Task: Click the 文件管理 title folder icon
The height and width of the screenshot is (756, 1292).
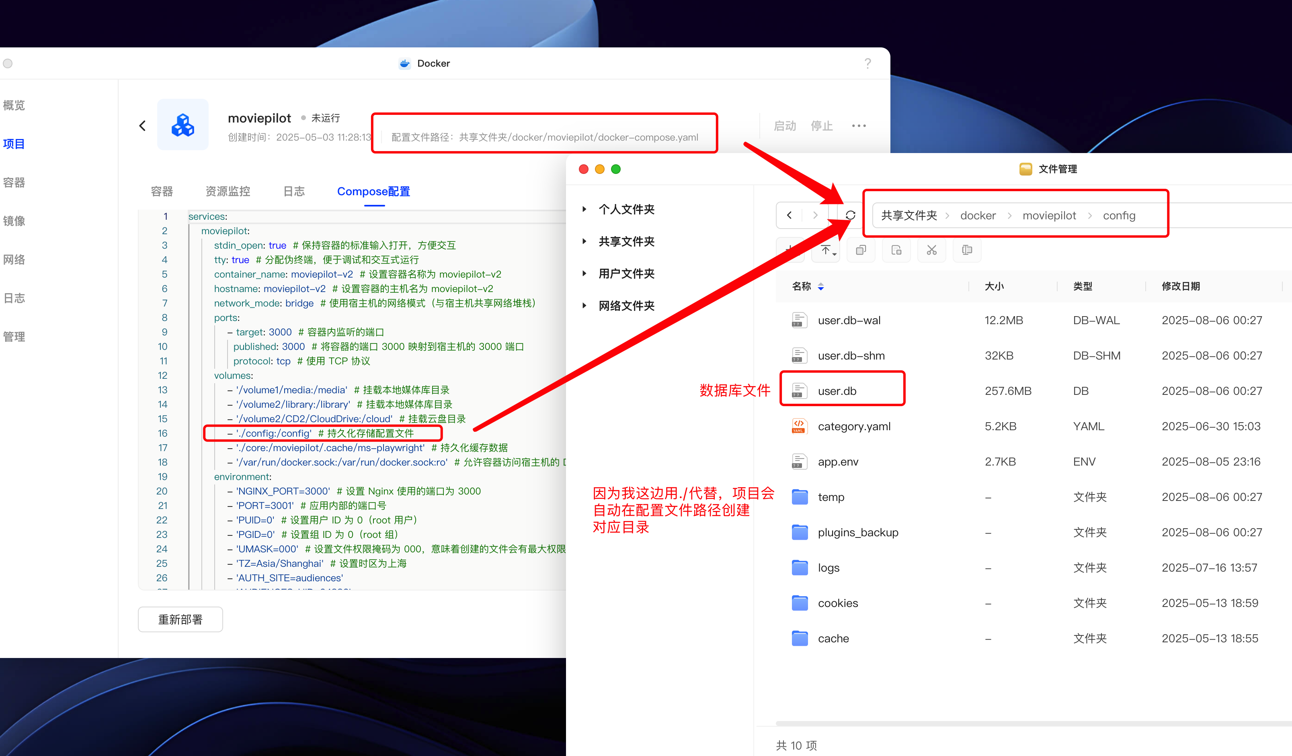Action: [x=1025, y=169]
